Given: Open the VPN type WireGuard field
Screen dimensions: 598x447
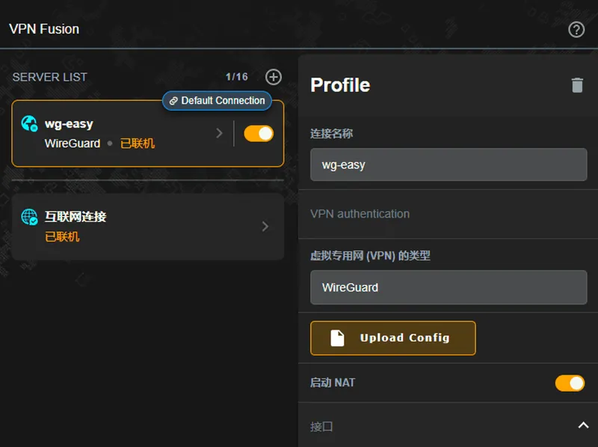Looking at the screenshot, I should [449, 287].
